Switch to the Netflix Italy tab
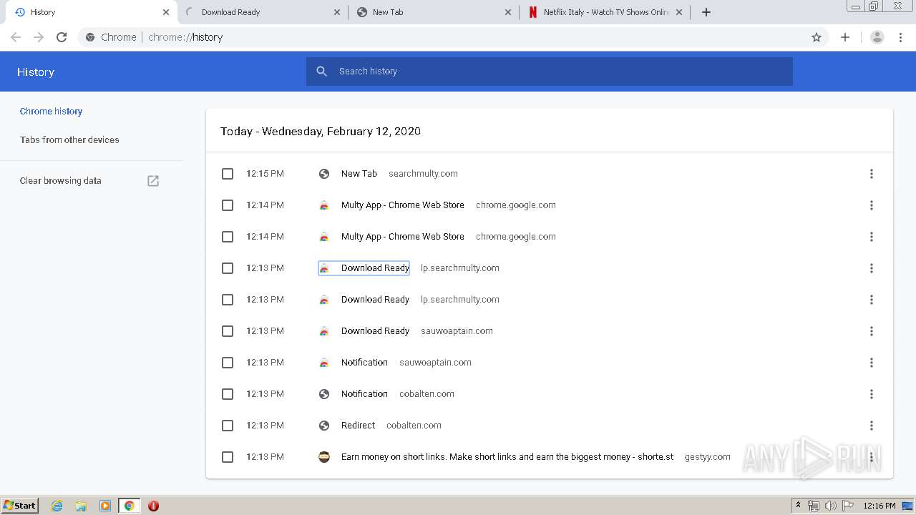Viewport: 916px width, 515px height. (605, 12)
